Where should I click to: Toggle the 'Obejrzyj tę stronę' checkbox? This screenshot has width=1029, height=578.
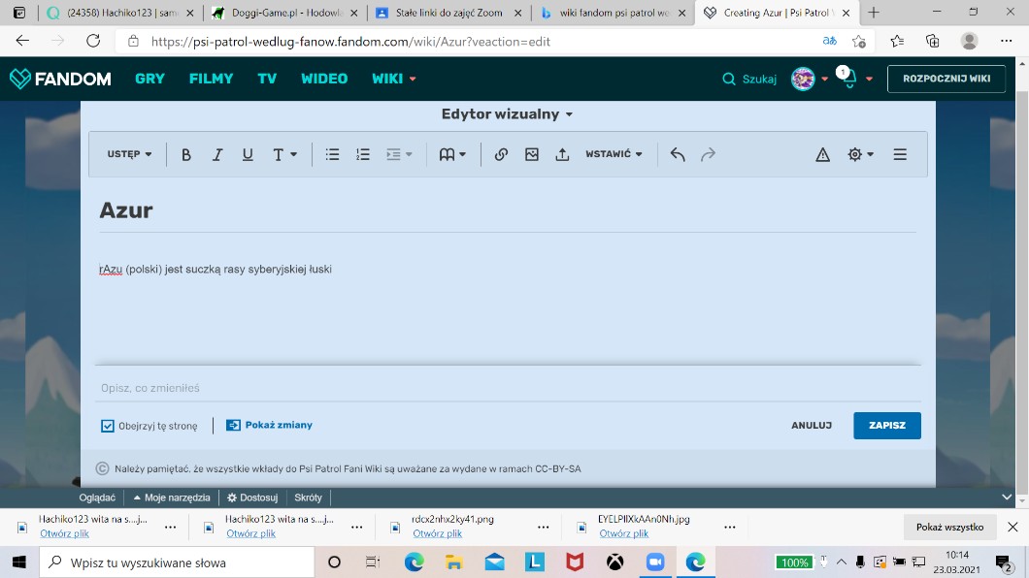[108, 426]
